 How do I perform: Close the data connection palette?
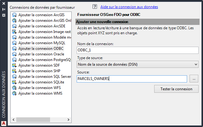point(4,4)
